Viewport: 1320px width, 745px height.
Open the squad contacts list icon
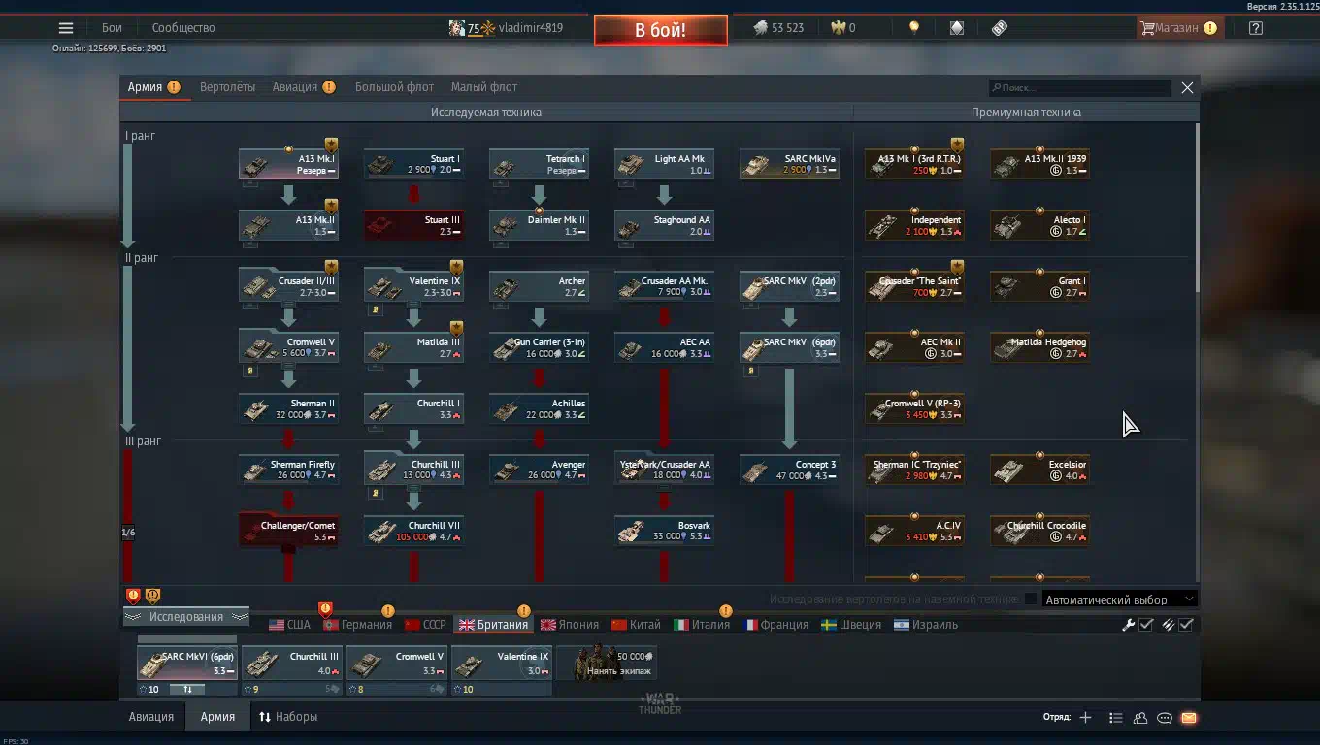(1116, 718)
